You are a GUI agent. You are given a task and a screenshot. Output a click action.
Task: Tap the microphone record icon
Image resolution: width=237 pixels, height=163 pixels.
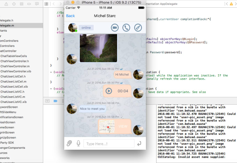78,144
